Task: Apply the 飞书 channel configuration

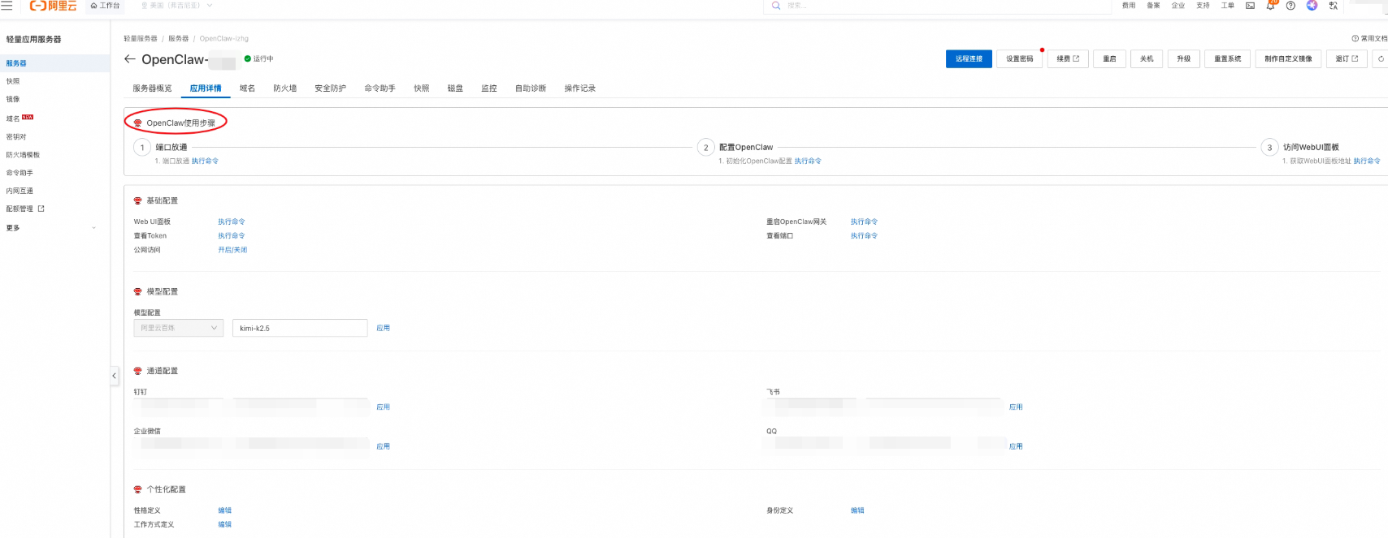Action: pos(1016,407)
